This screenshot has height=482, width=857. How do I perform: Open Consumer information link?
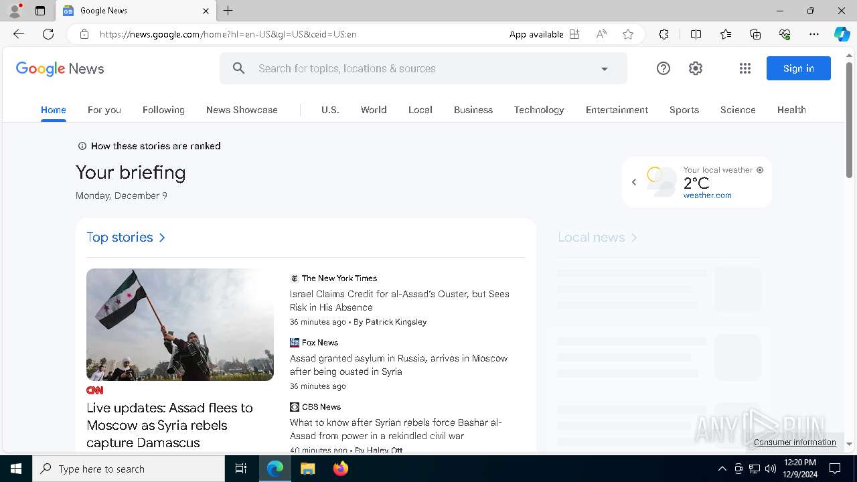point(795,443)
